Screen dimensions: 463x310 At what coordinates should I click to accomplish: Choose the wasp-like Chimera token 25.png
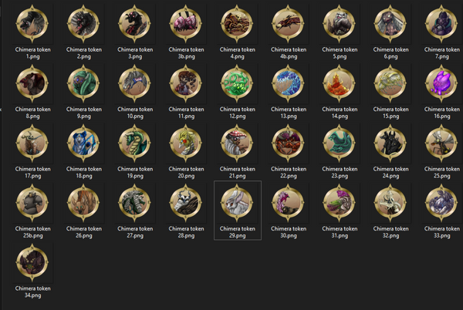pyautogui.click(x=441, y=143)
